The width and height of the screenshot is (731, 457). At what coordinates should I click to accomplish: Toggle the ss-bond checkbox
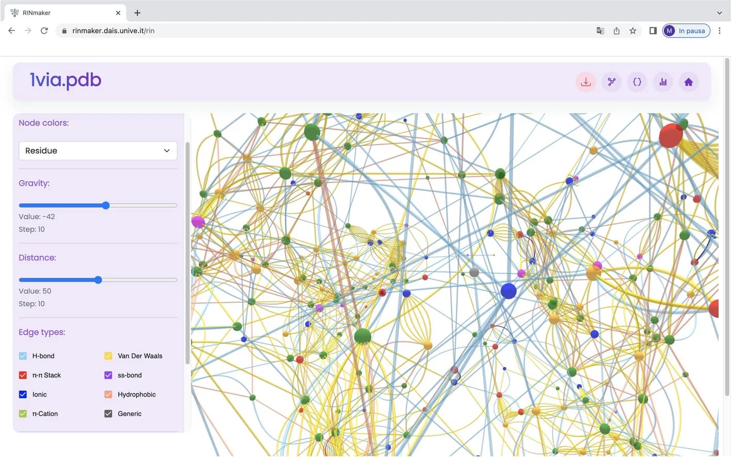pyautogui.click(x=108, y=375)
